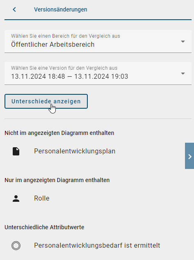Click the event circle icon beside Personalentwicklungsbedarf

tap(16, 245)
